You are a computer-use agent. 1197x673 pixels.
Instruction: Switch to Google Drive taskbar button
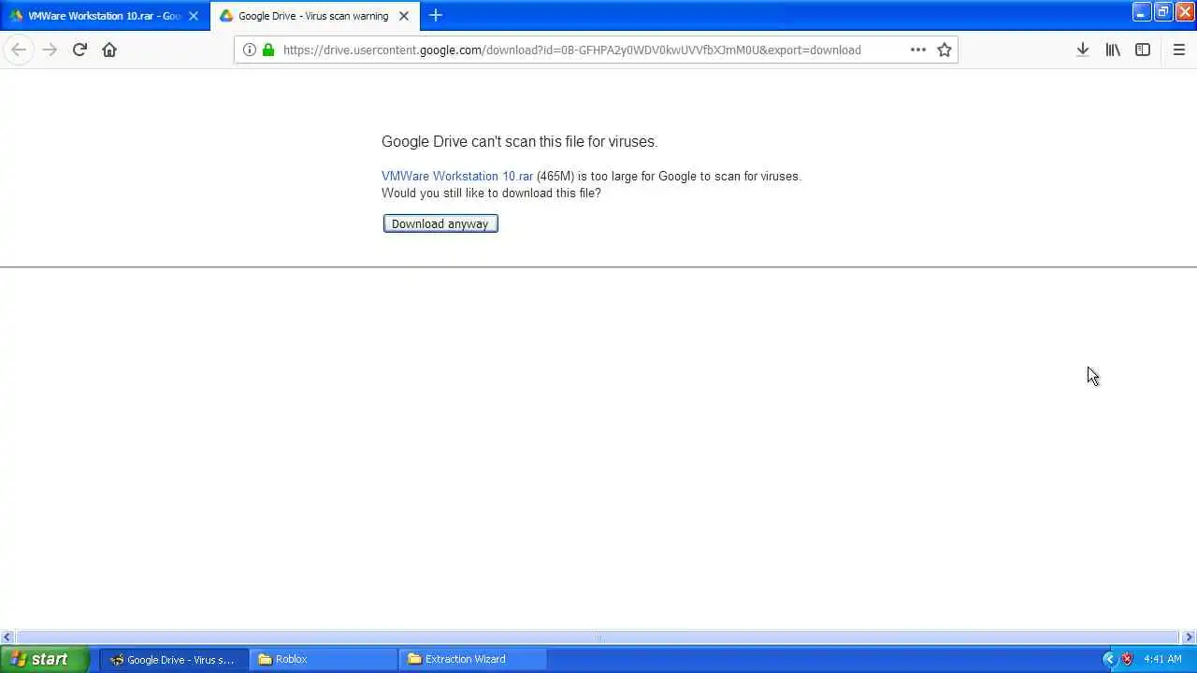(x=174, y=659)
